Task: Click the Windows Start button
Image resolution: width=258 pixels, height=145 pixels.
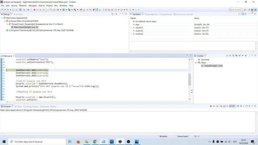Action: (4, 141)
